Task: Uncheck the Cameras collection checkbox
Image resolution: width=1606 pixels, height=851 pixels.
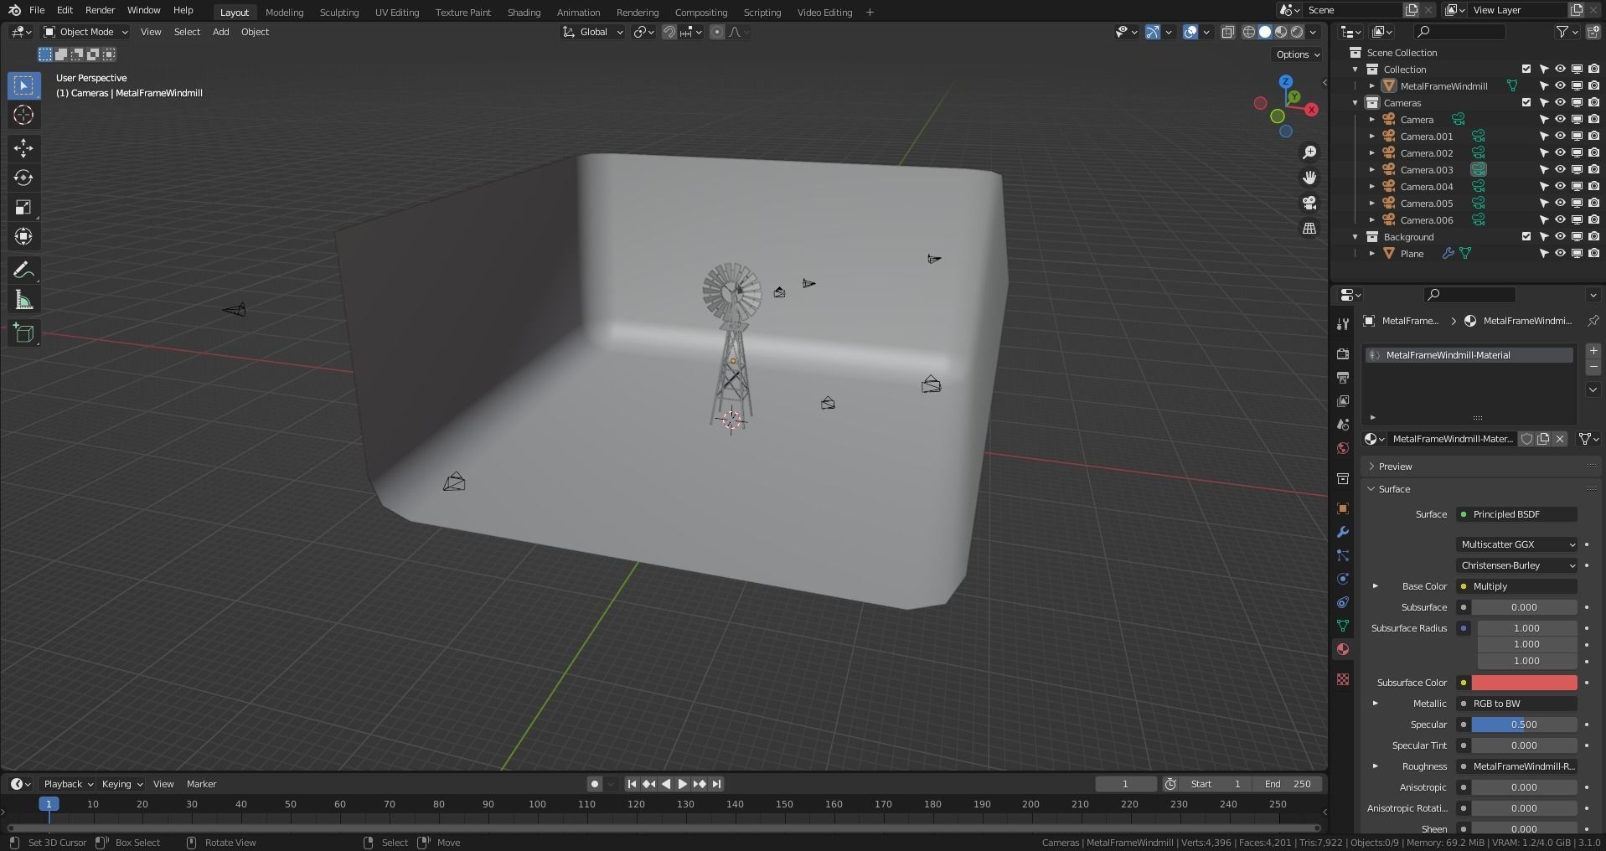Action: [1526, 103]
